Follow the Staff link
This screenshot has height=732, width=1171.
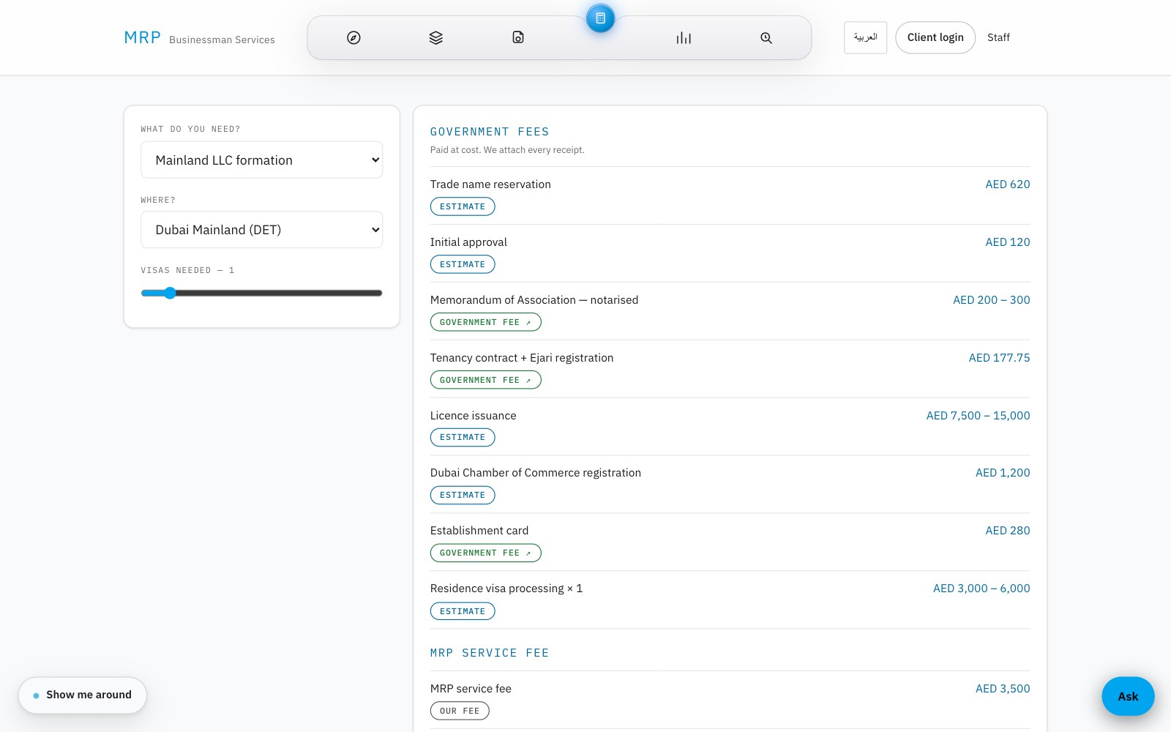998,37
